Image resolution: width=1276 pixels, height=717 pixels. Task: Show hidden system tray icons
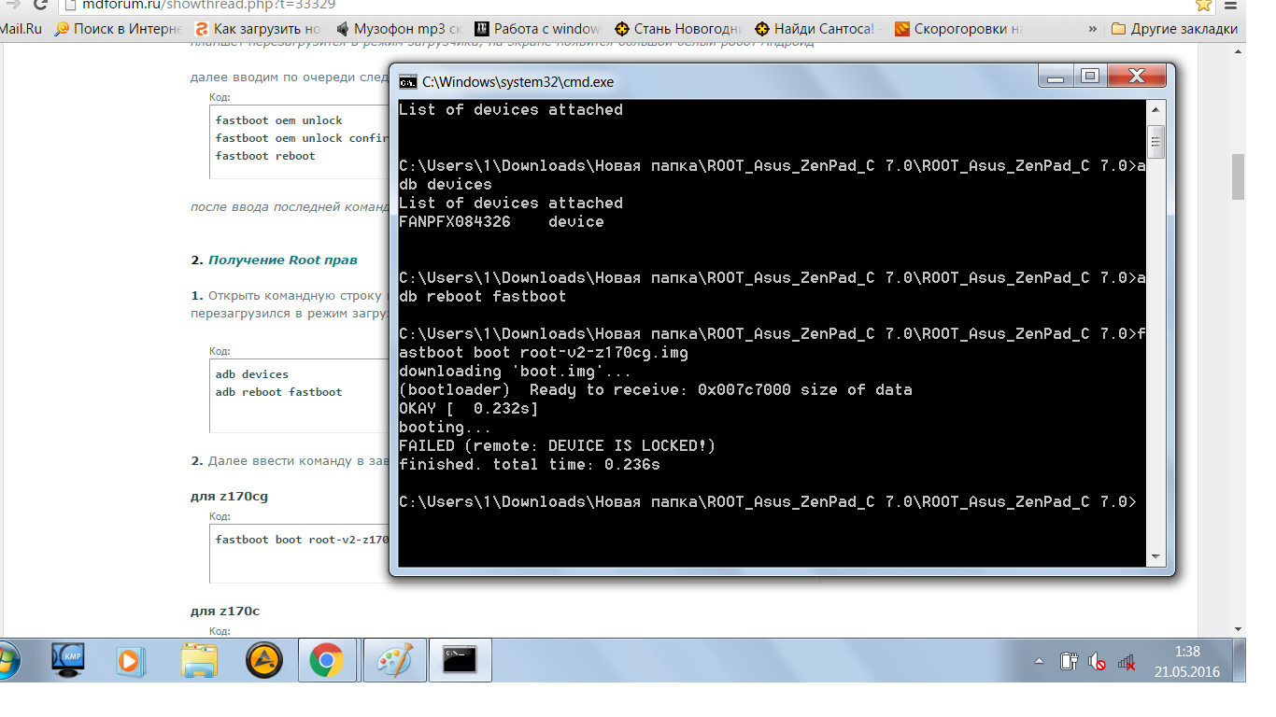(1039, 662)
